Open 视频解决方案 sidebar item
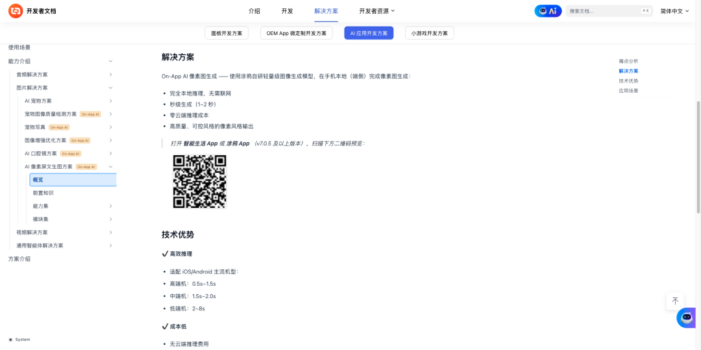 click(32, 232)
